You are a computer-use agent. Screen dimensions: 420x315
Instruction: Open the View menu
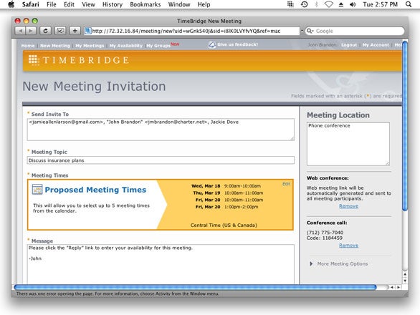pos(88,4)
